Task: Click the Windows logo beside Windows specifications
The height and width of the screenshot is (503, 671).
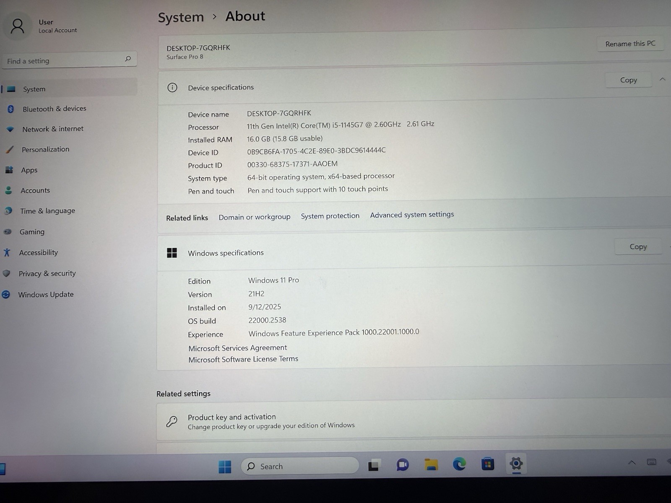Action: click(x=172, y=253)
